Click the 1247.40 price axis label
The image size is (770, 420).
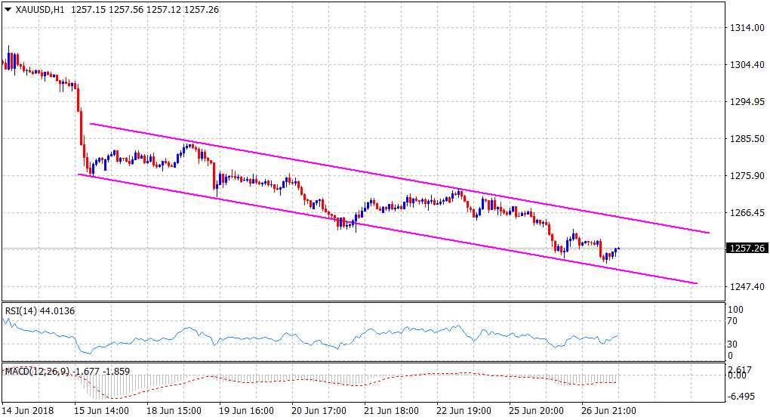coord(743,287)
